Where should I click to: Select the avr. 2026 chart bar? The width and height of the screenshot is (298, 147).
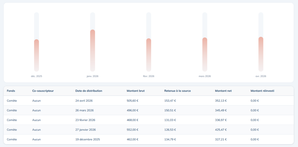pyautogui.click(x=261, y=54)
